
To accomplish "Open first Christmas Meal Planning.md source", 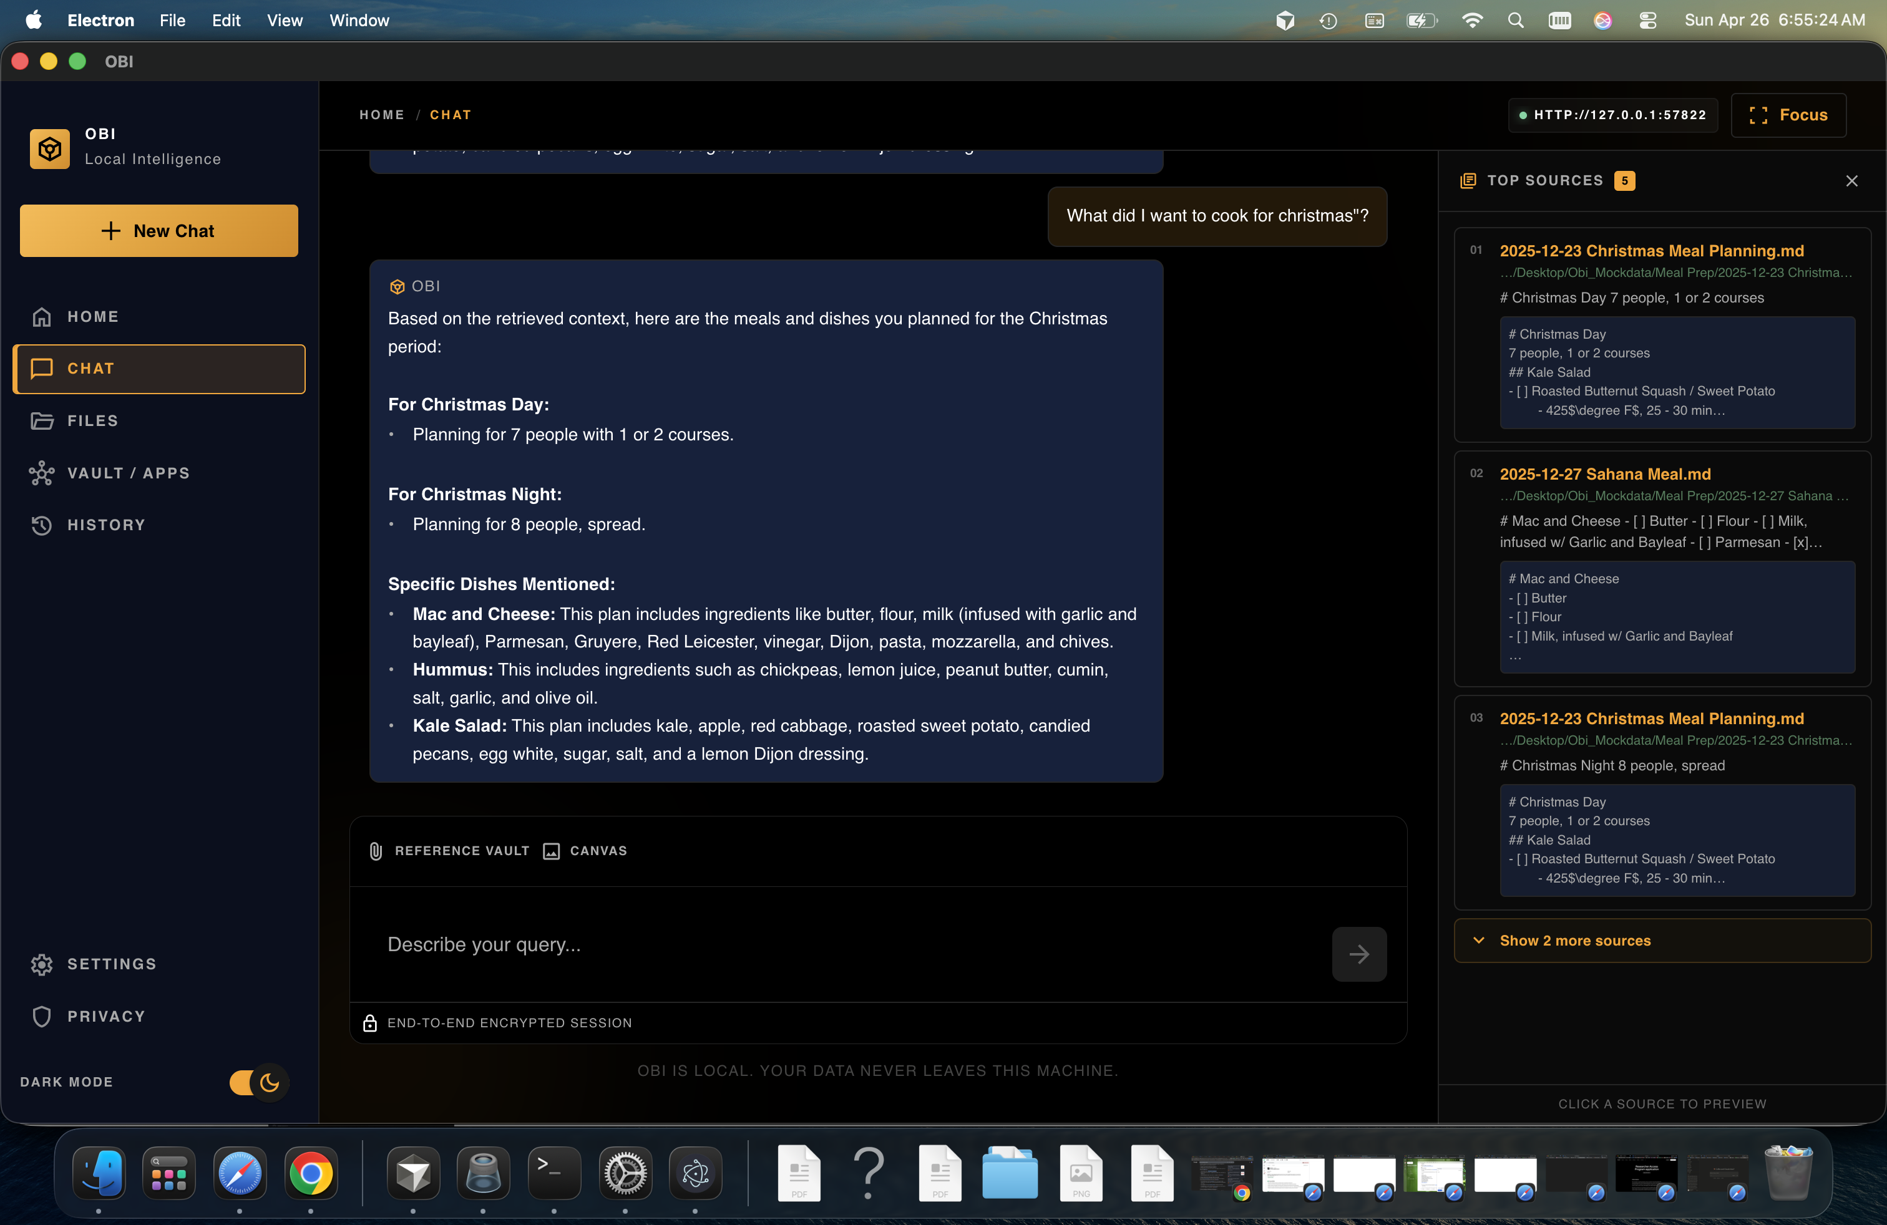I will [x=1652, y=251].
